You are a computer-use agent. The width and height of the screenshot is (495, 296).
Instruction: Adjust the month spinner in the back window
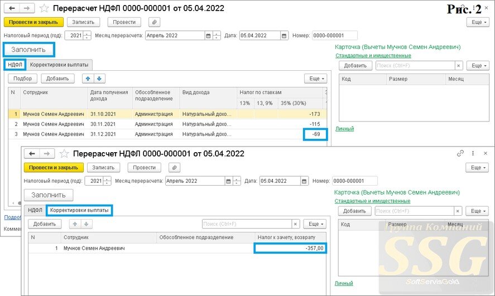[217, 36]
